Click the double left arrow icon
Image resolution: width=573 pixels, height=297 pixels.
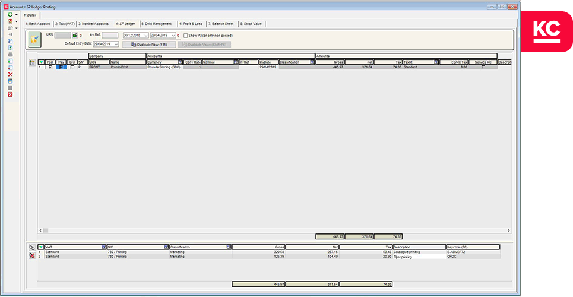coord(10,34)
